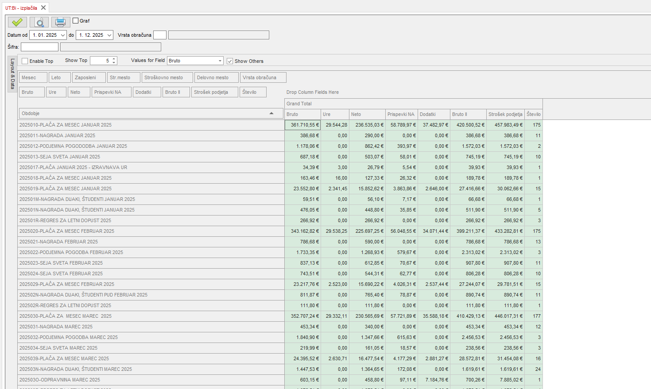Click the Bruto column header
Viewport: 651px width, 389px height.
(302, 114)
